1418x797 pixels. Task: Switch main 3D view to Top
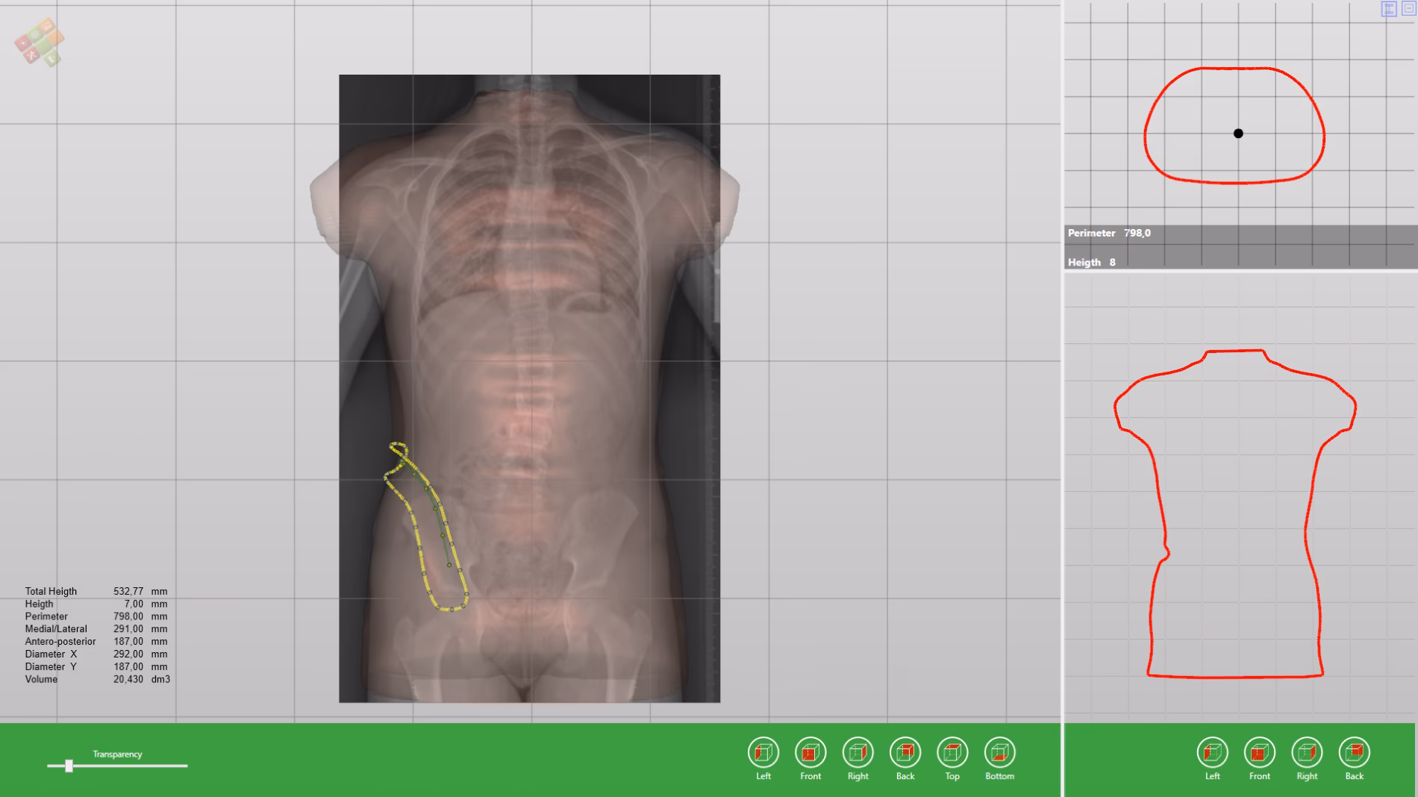[952, 752]
